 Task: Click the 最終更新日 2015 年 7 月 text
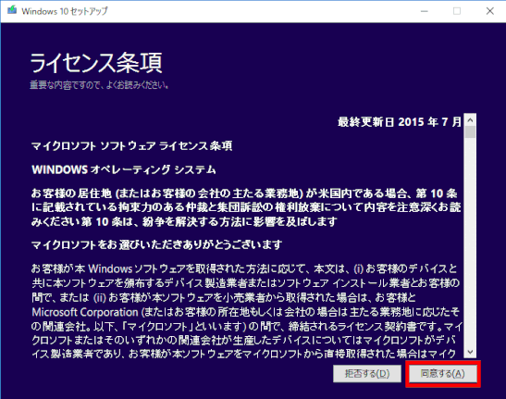pos(400,122)
